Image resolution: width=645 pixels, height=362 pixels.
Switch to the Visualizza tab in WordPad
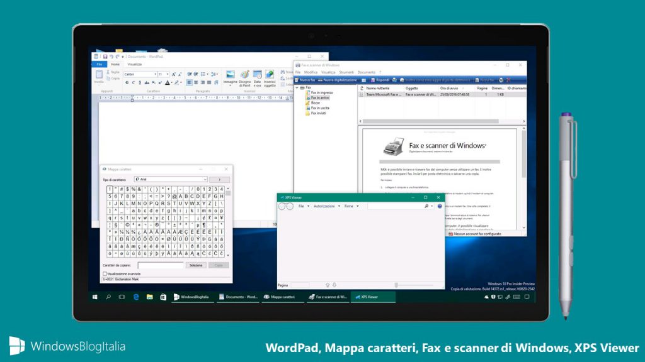pos(135,65)
